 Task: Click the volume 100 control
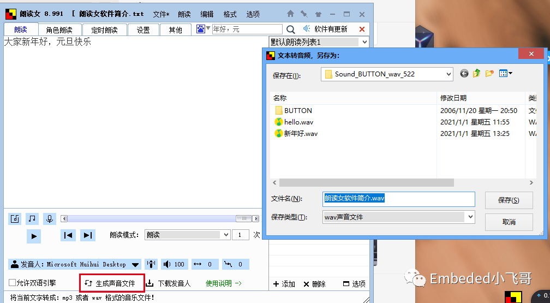[175, 264]
